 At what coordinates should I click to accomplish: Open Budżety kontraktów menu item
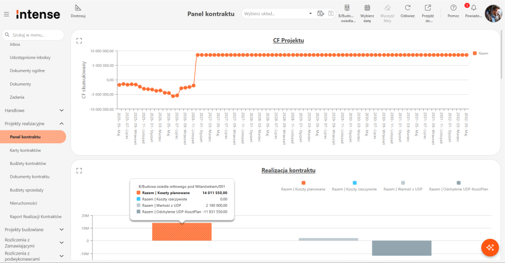pyautogui.click(x=28, y=164)
